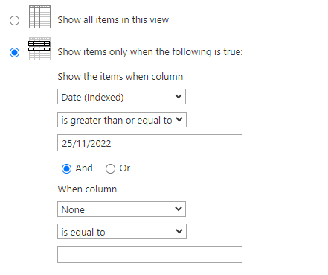Screen dimensions: 328x275
Task: Click the chevron arrow of the None dropdown
Action: coord(179,209)
